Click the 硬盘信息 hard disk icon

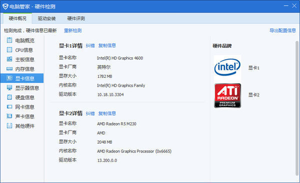tap(9, 97)
